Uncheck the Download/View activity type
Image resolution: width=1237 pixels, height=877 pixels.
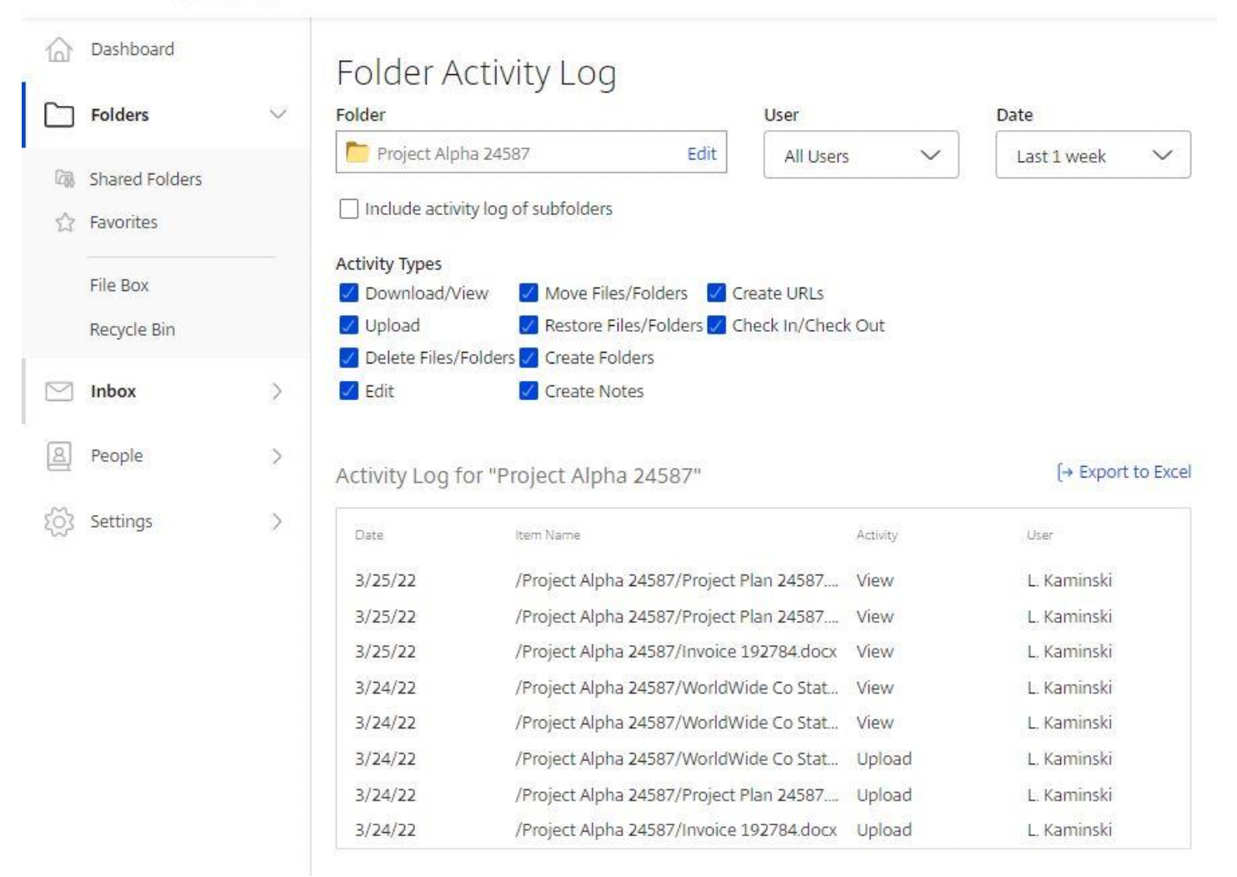[x=348, y=293]
